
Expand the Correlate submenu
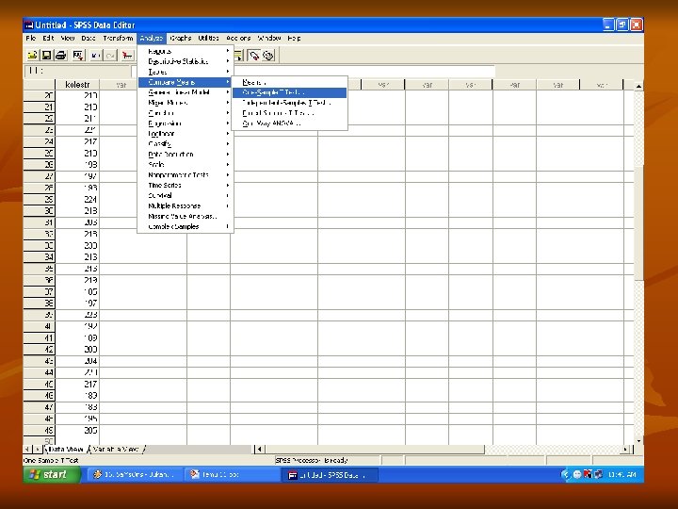click(x=186, y=113)
